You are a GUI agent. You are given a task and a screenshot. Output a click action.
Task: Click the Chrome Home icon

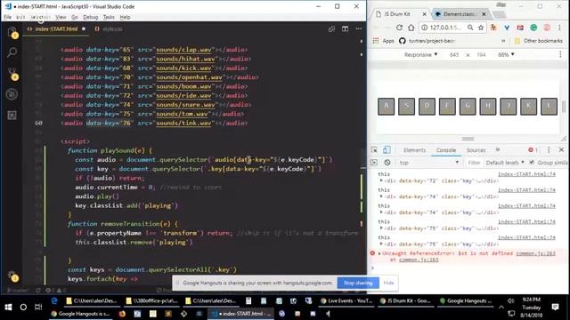(x=411, y=28)
